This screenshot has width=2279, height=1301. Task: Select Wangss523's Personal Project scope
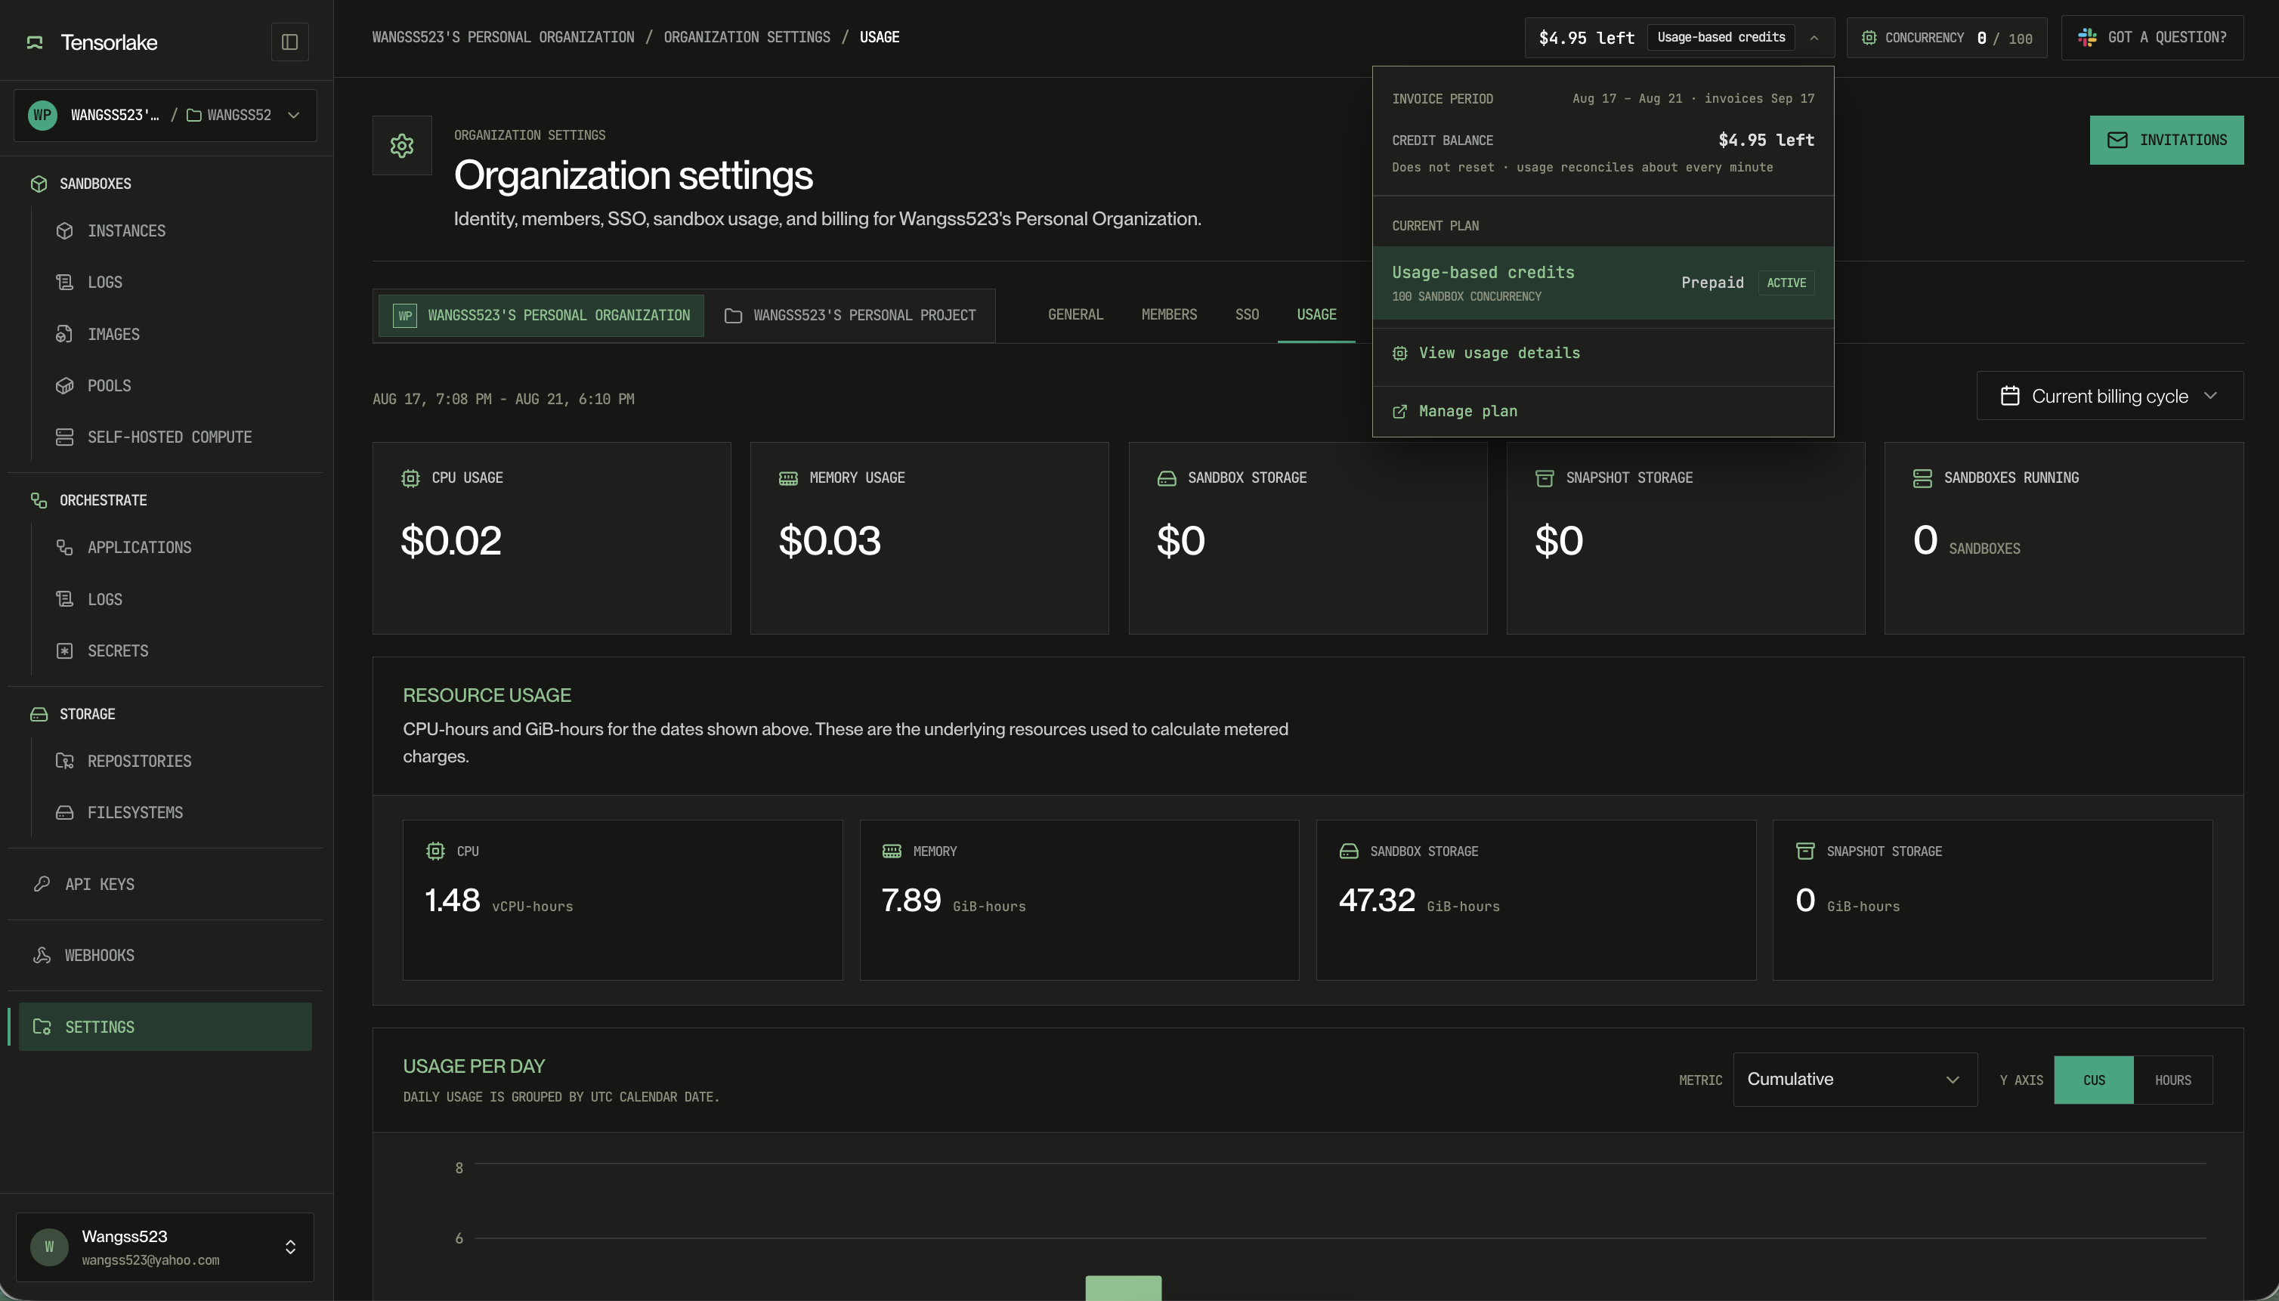(x=850, y=315)
